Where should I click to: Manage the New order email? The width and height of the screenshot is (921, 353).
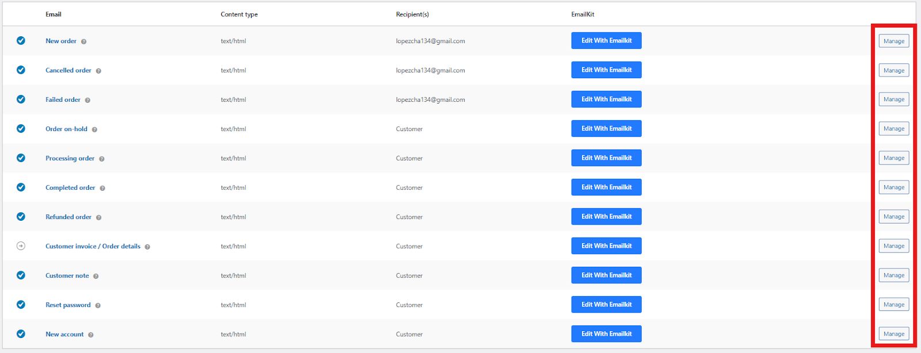(x=894, y=41)
